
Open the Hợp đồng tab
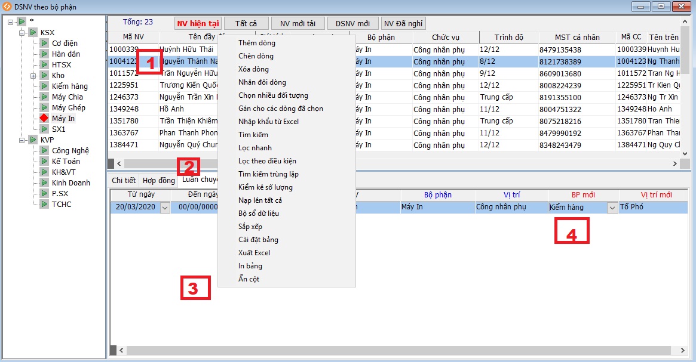158,180
